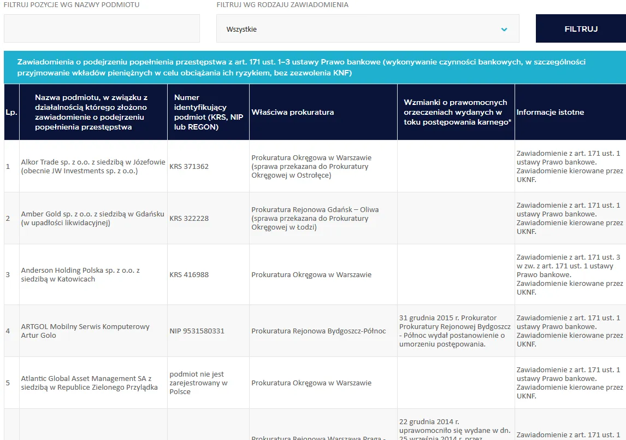Click the Informacje istotne cell in ARTGOL row
This screenshot has height=440, width=626.
570,331
